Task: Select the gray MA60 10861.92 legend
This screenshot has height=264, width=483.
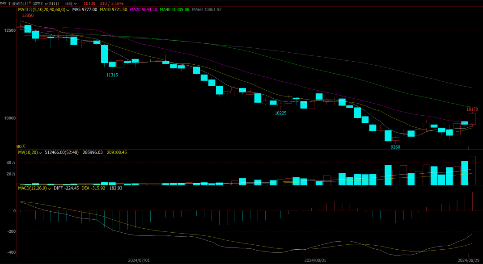Action: pos(207,9)
